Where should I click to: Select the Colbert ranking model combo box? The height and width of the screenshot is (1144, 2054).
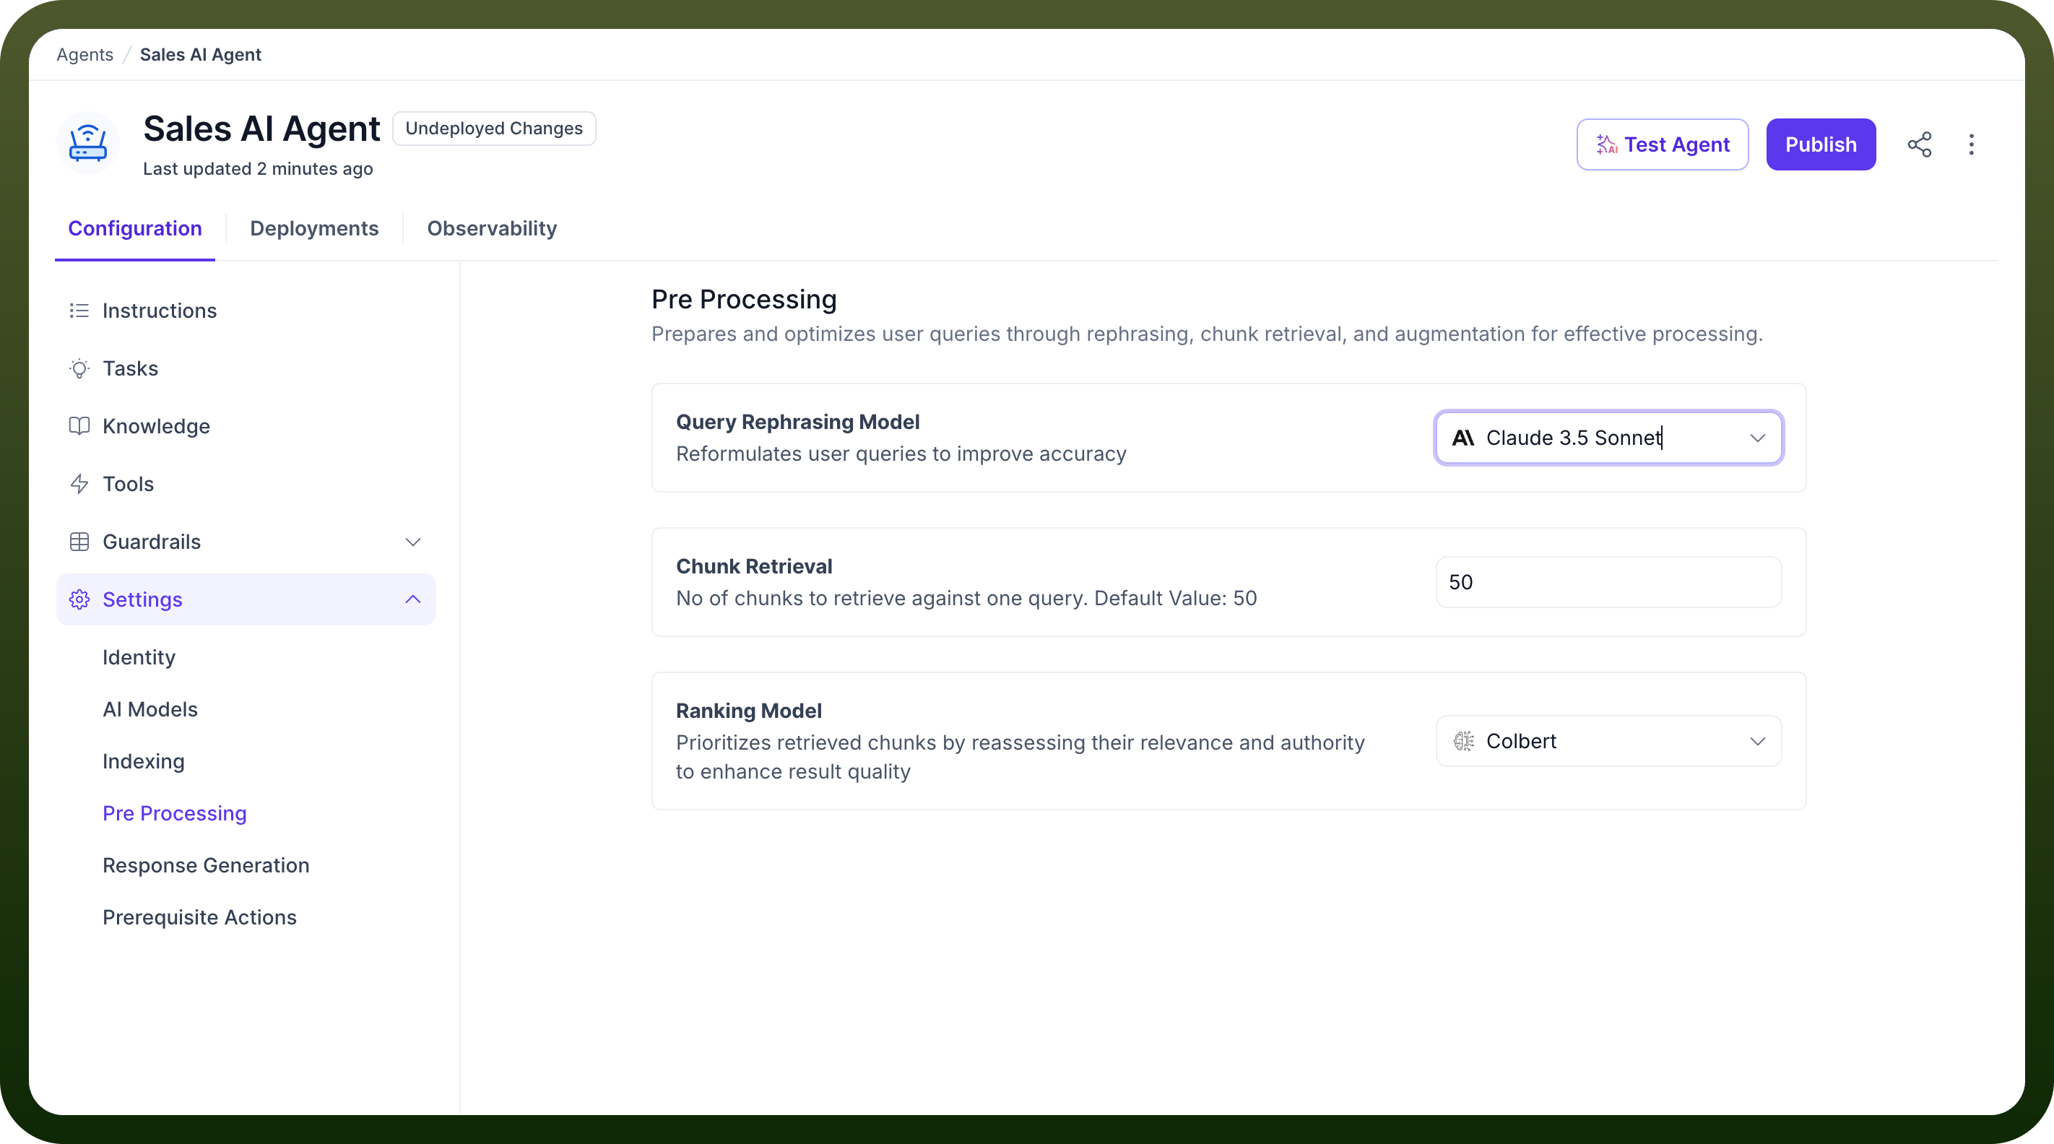1608,742
